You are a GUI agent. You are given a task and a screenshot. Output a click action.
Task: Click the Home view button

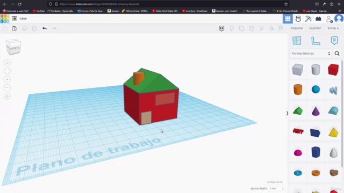[x=7, y=63]
